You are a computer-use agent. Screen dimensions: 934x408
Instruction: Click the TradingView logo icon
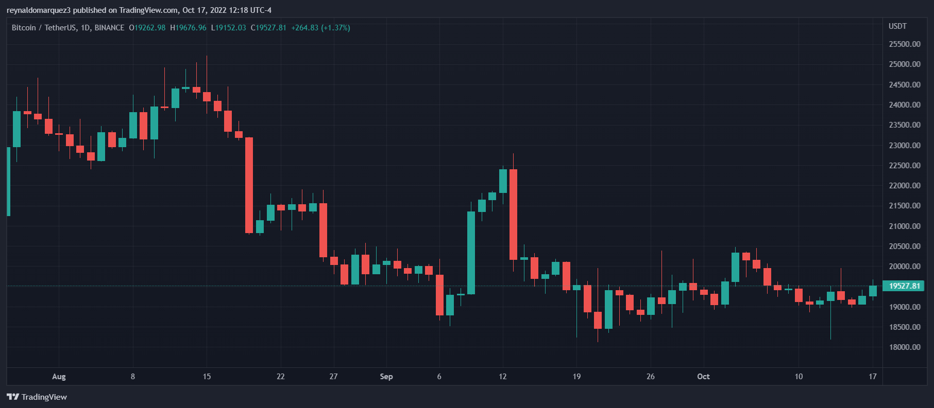point(12,397)
